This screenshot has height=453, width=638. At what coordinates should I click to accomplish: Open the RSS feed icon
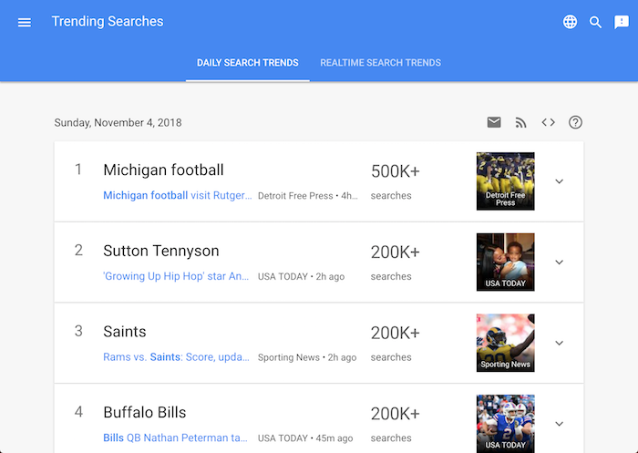point(520,122)
